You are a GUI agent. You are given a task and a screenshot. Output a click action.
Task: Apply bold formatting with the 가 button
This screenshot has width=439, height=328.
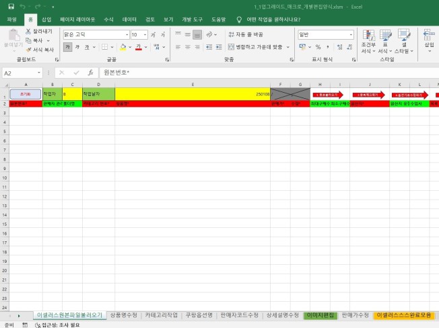67,47
